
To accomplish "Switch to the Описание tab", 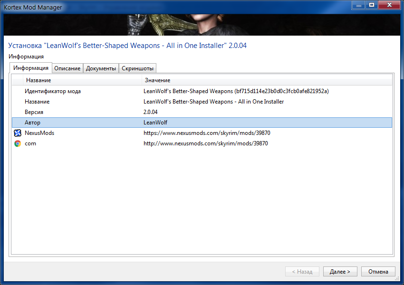I will [67, 68].
